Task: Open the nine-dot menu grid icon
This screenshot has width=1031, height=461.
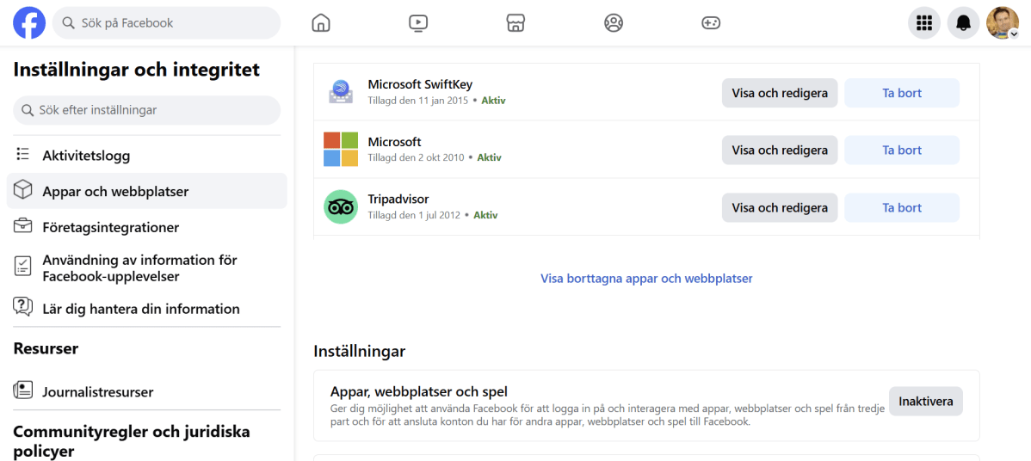Action: [924, 23]
